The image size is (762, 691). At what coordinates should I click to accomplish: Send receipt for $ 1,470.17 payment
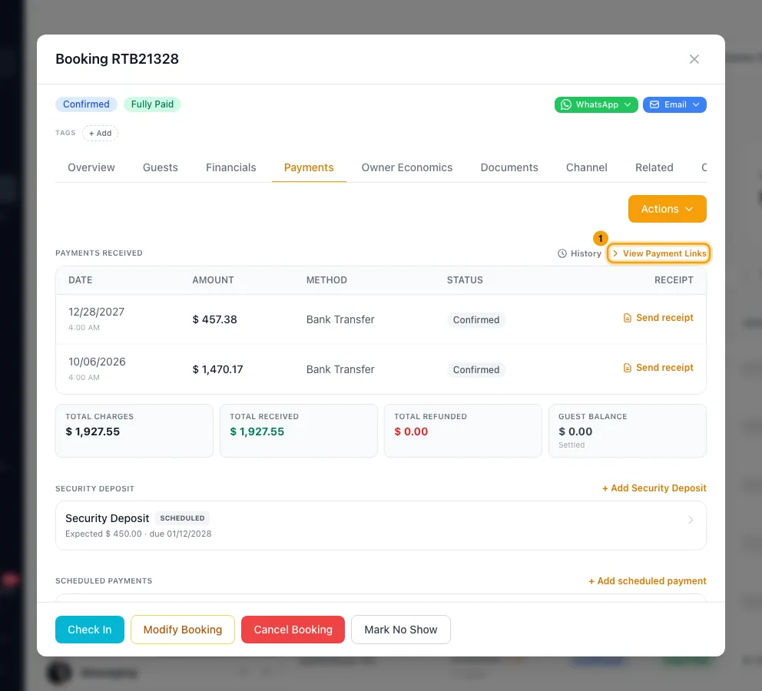pyautogui.click(x=658, y=368)
